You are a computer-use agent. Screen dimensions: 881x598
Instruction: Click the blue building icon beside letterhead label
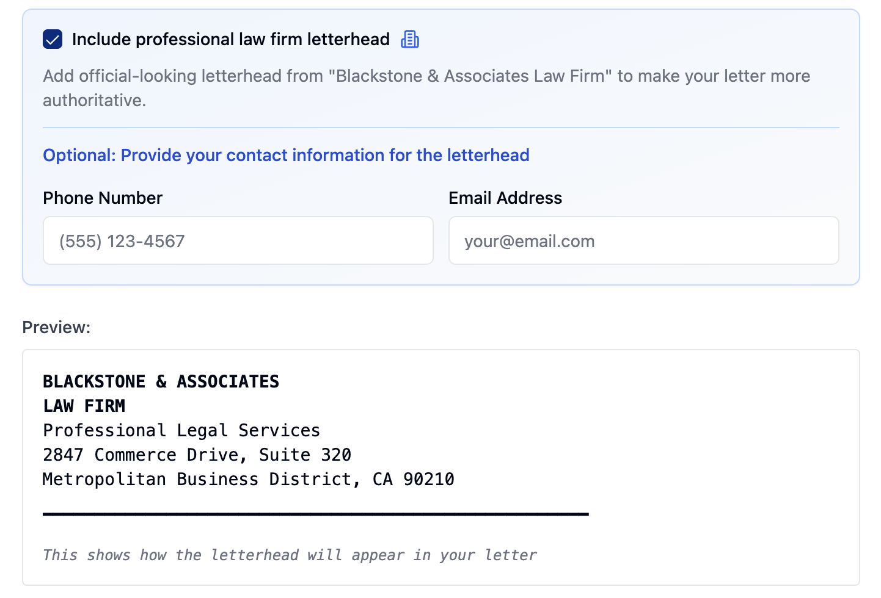click(410, 40)
